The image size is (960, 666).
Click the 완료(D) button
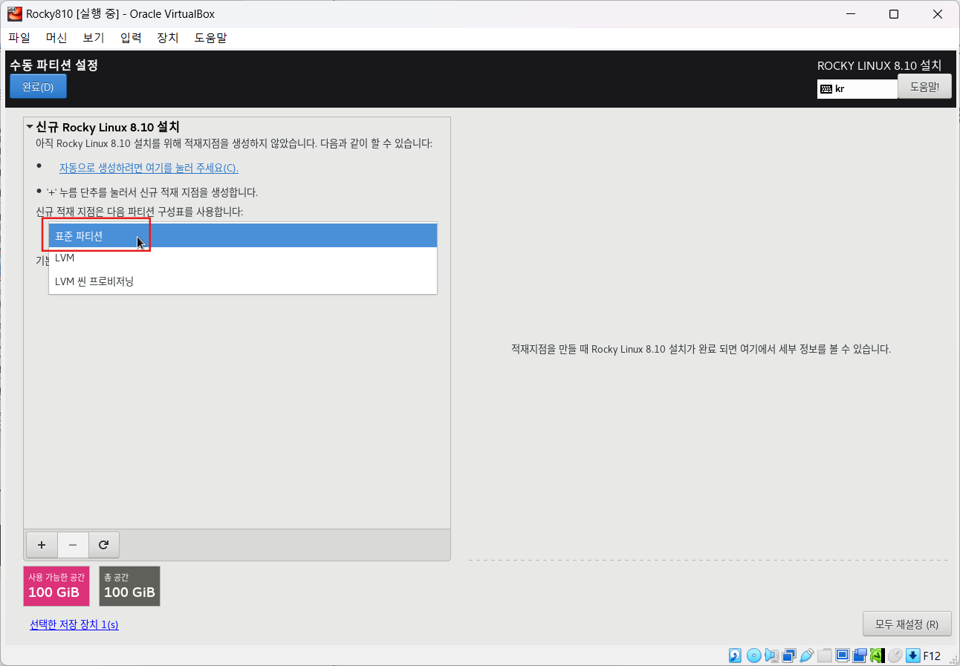38,86
